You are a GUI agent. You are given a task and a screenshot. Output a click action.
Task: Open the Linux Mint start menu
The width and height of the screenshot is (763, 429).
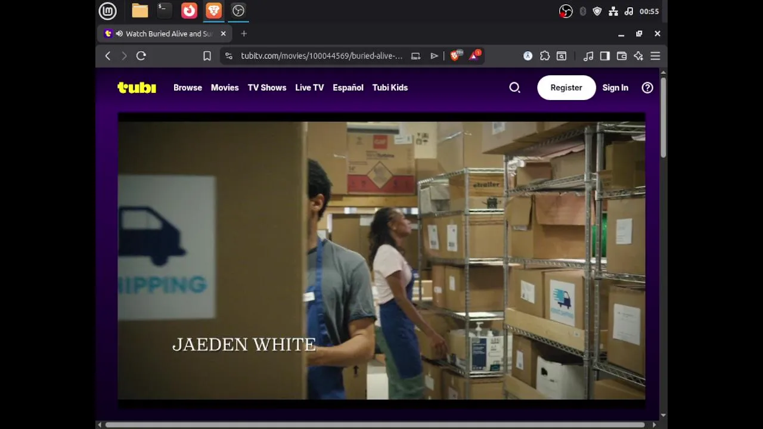click(107, 11)
